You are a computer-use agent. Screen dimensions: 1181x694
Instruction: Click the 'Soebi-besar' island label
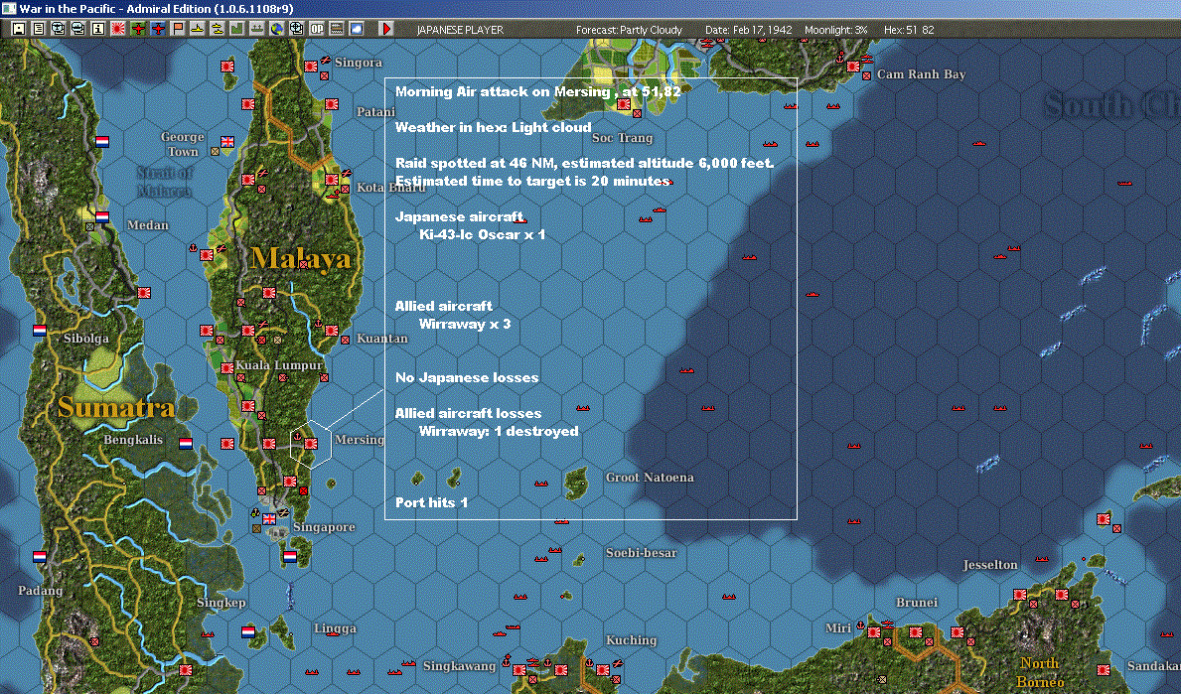642,552
